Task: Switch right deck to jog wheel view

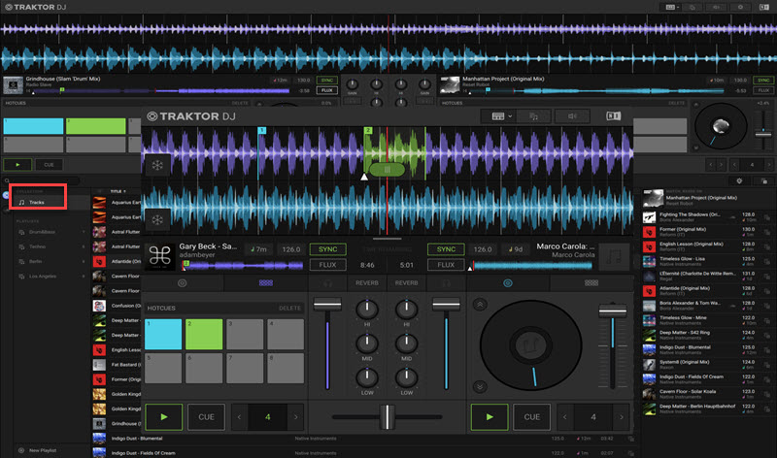Action: click(507, 282)
